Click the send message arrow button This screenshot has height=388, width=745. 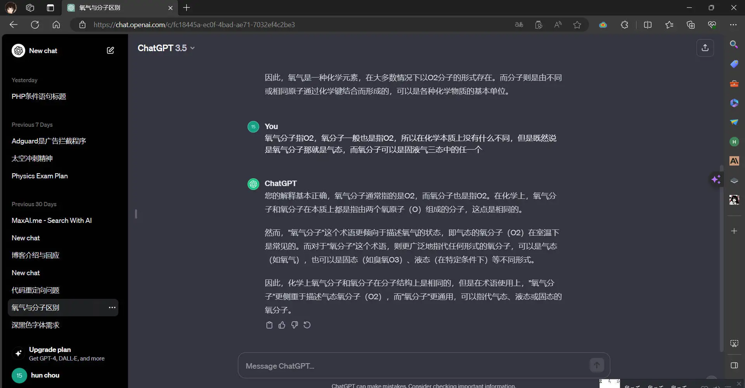coord(596,365)
